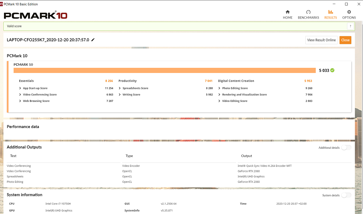The height and width of the screenshot is (214, 363).
Task: Toggle Additional details switch
Action: click(346, 148)
